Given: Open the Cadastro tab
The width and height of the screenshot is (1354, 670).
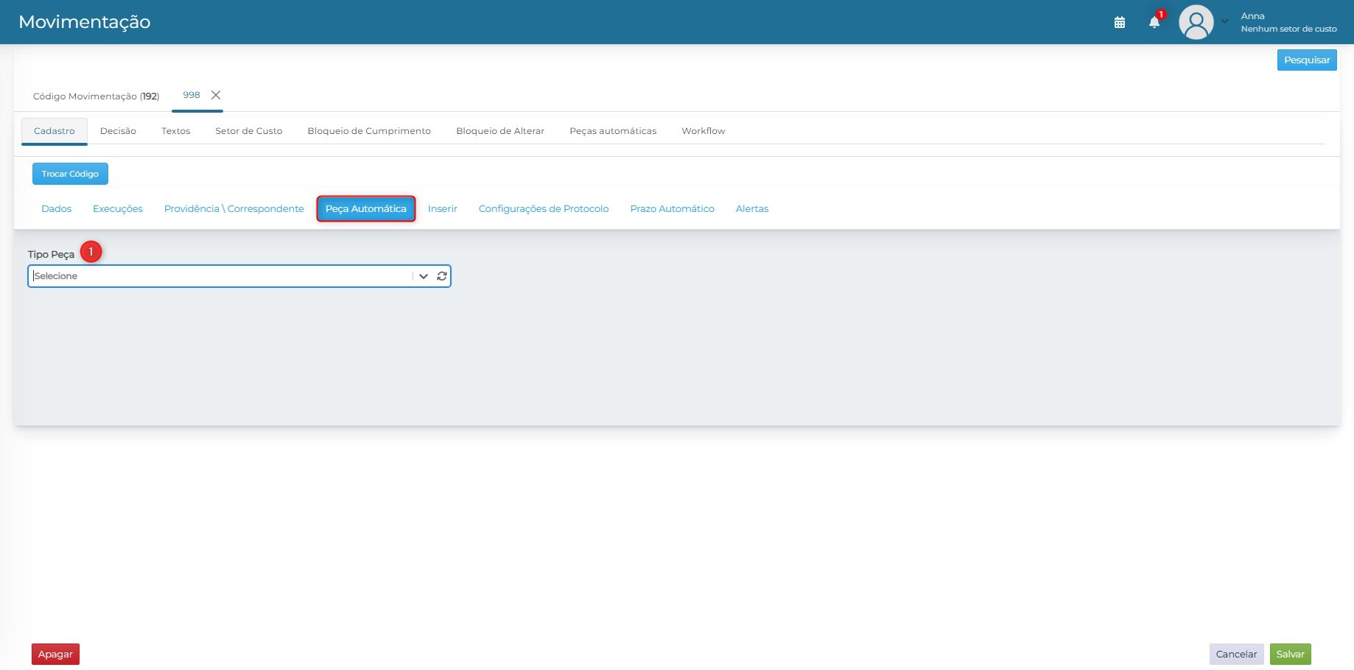Looking at the screenshot, I should [55, 131].
